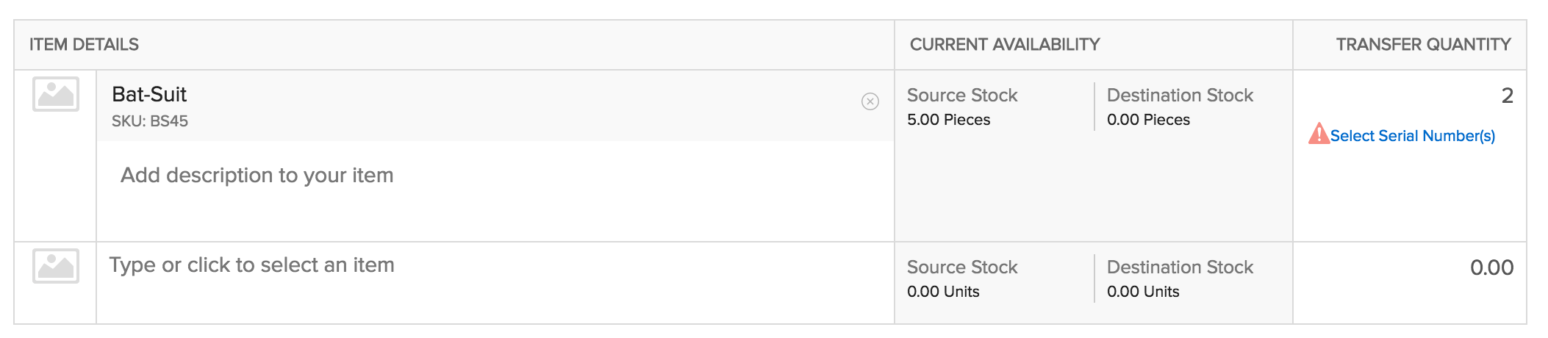Click Source Stock label in Bat-Suit row
1548x338 pixels.
point(962,96)
